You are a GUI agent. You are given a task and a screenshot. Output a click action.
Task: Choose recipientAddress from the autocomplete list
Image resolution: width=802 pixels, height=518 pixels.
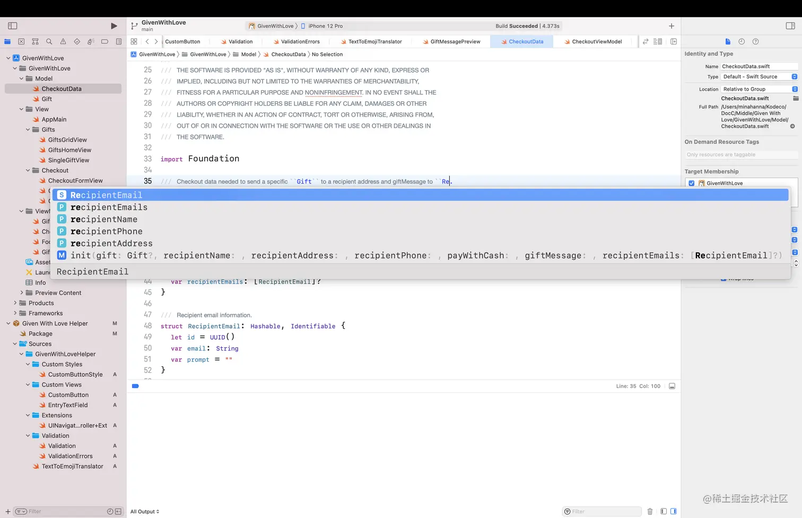pos(421,243)
